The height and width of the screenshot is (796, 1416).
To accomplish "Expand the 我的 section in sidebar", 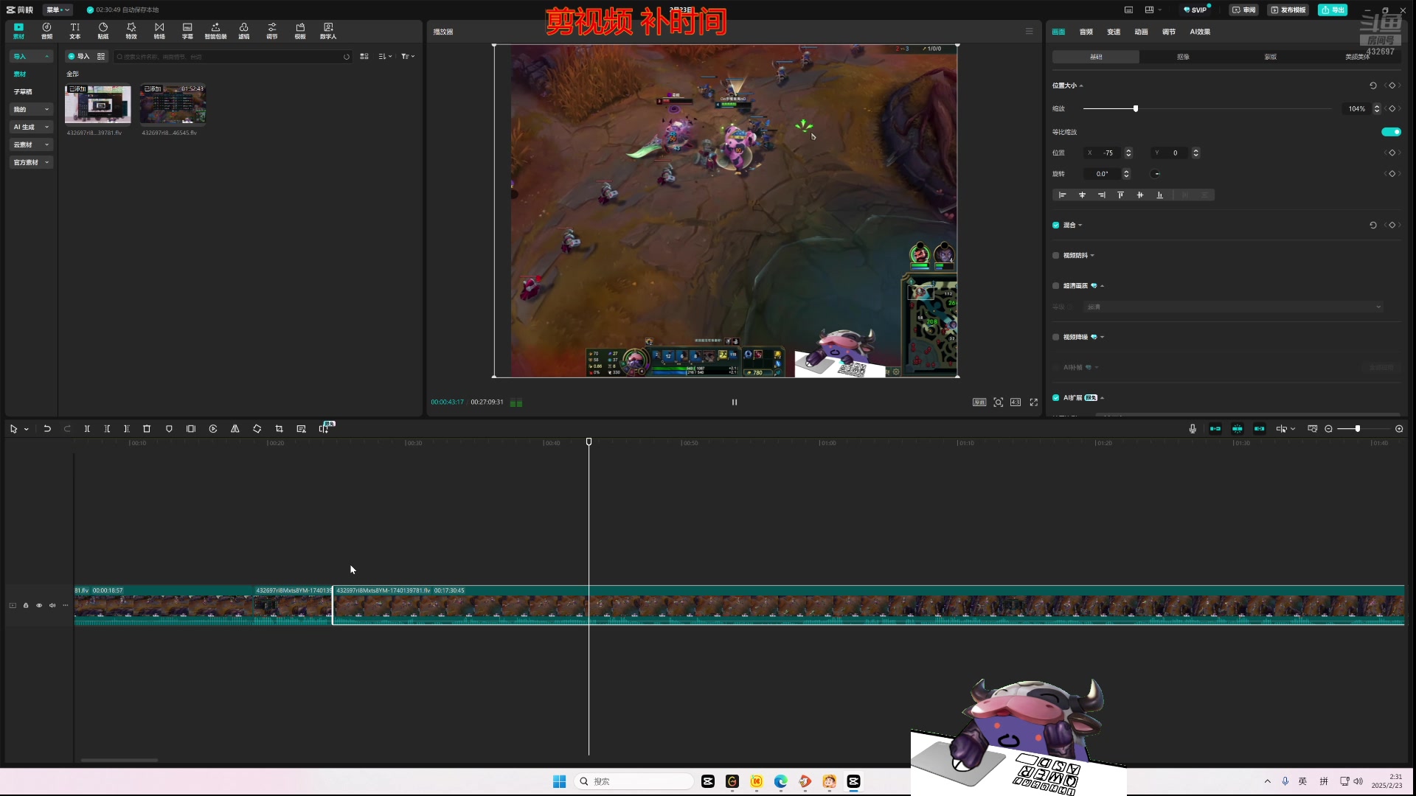I will pos(31,109).
